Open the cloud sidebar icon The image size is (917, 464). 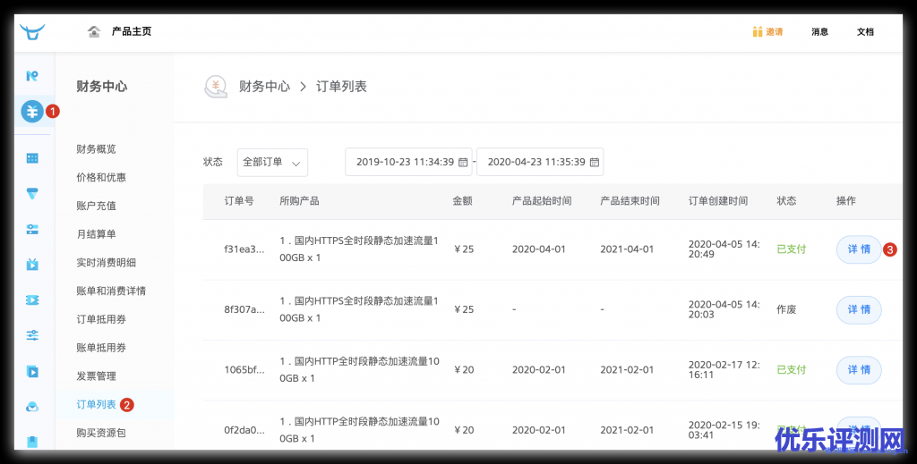32,407
